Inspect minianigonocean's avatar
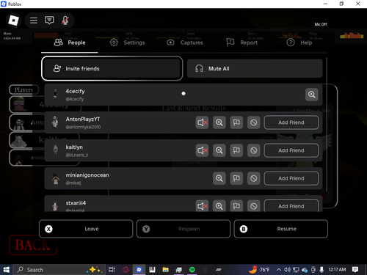 click(219, 178)
